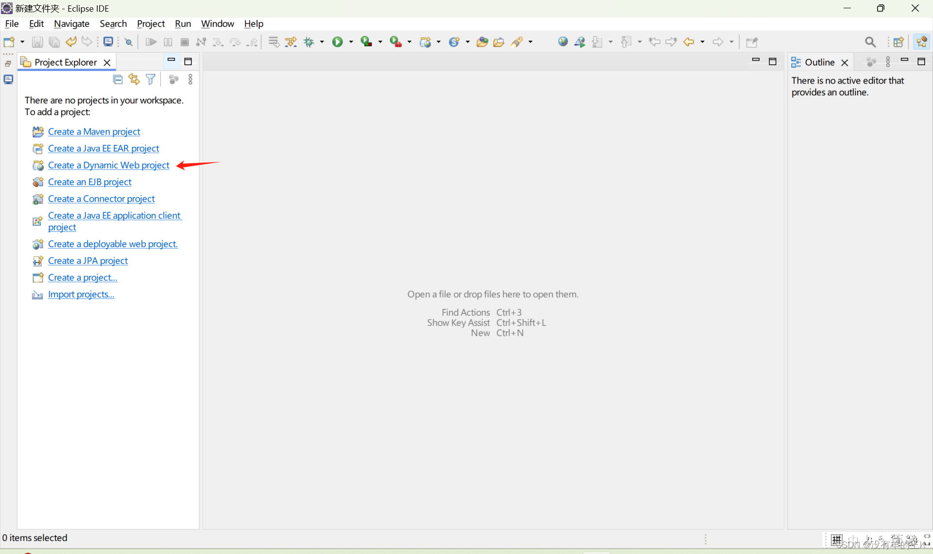Click the Open Console monitor icon in toolbar
Image resolution: width=933 pixels, height=554 pixels.
pyautogui.click(x=108, y=42)
